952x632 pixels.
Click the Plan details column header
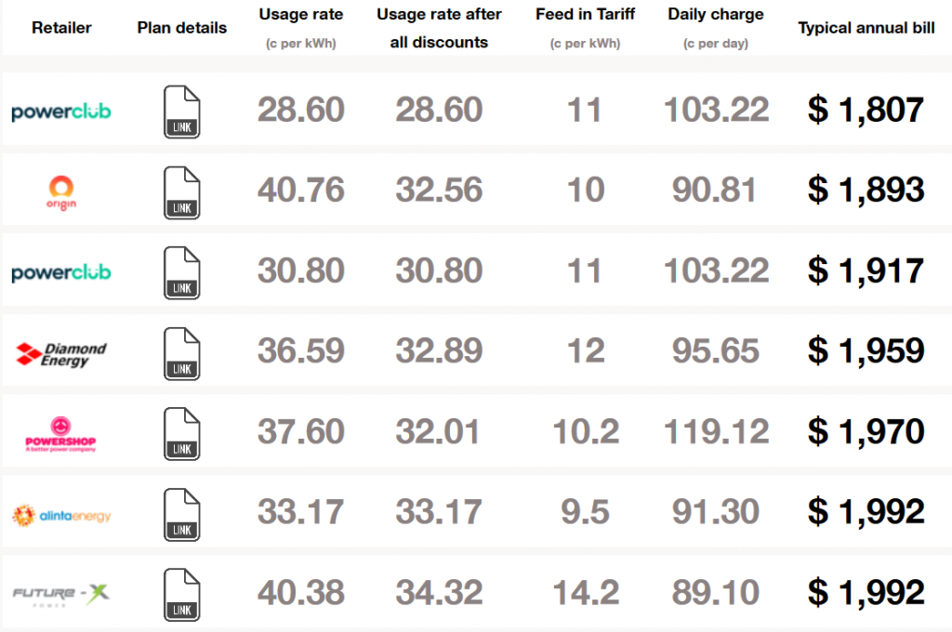[x=180, y=27]
